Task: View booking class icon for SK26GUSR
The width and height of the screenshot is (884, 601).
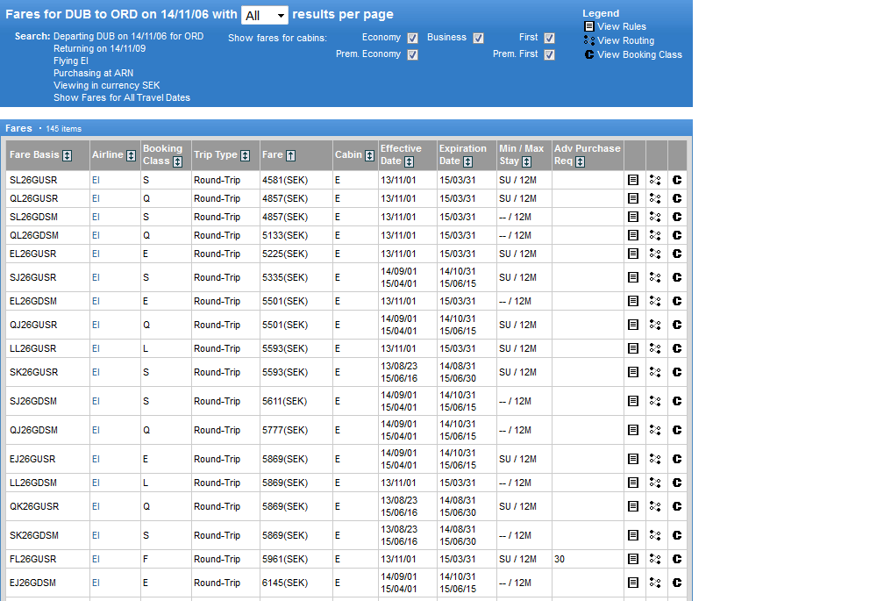Action: pos(677,372)
